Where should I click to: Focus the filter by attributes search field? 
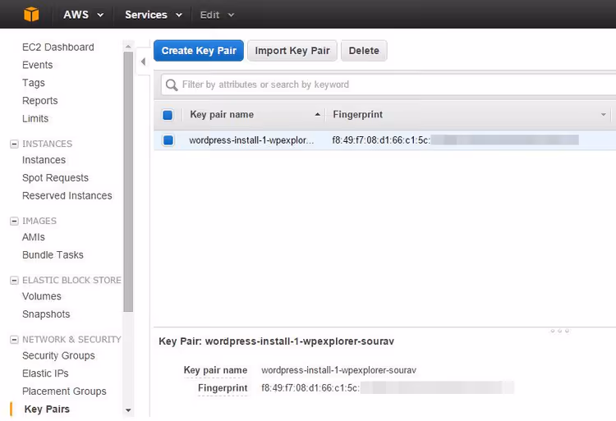[x=389, y=85]
